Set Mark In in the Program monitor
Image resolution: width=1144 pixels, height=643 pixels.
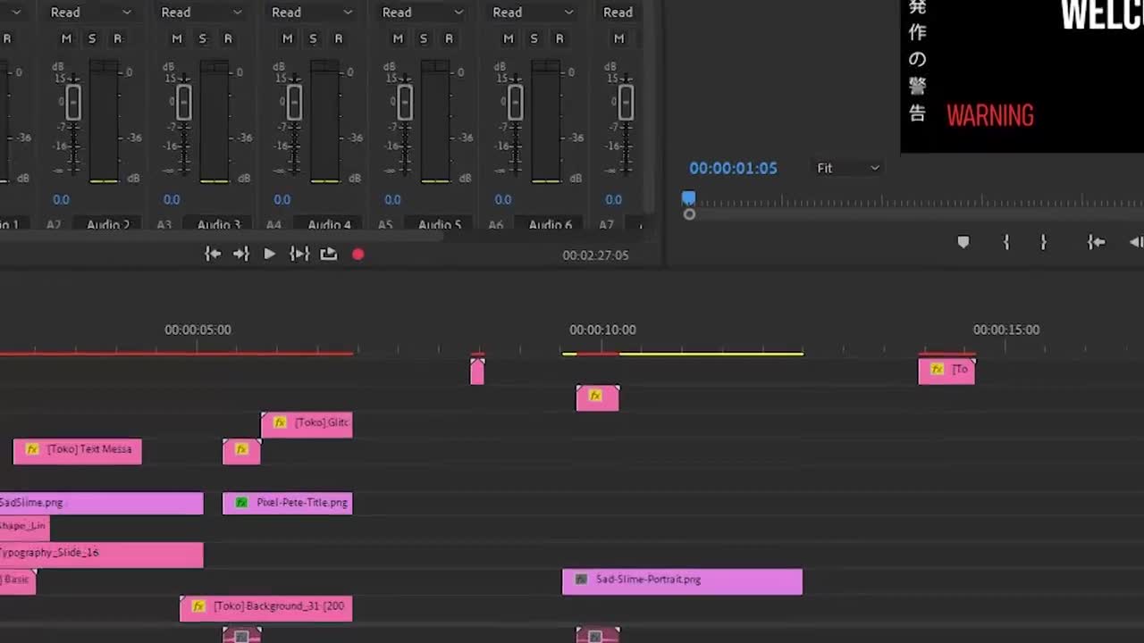point(1006,242)
